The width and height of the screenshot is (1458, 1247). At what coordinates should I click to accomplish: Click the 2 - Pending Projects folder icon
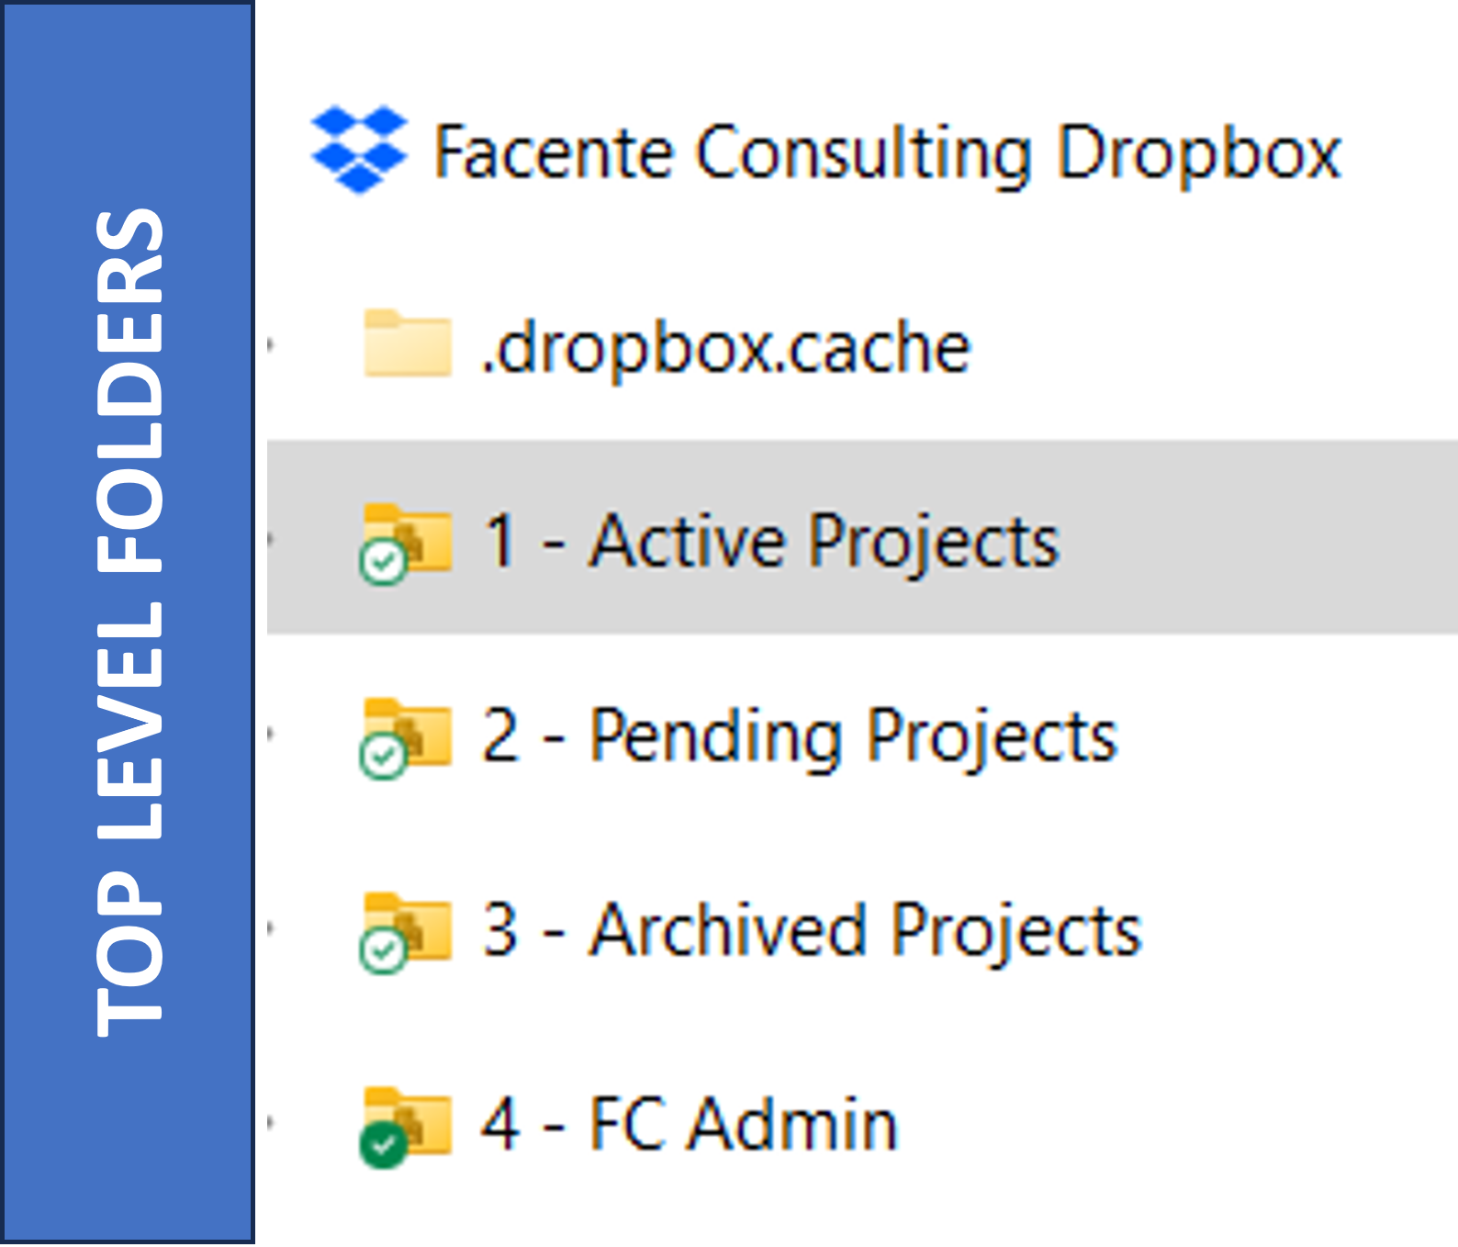point(408,736)
